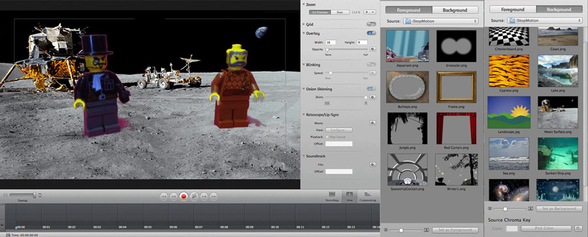Click large-thumbnail icon in Background panel
Image resolution: width=588 pixels, height=237 pixels.
531,208
